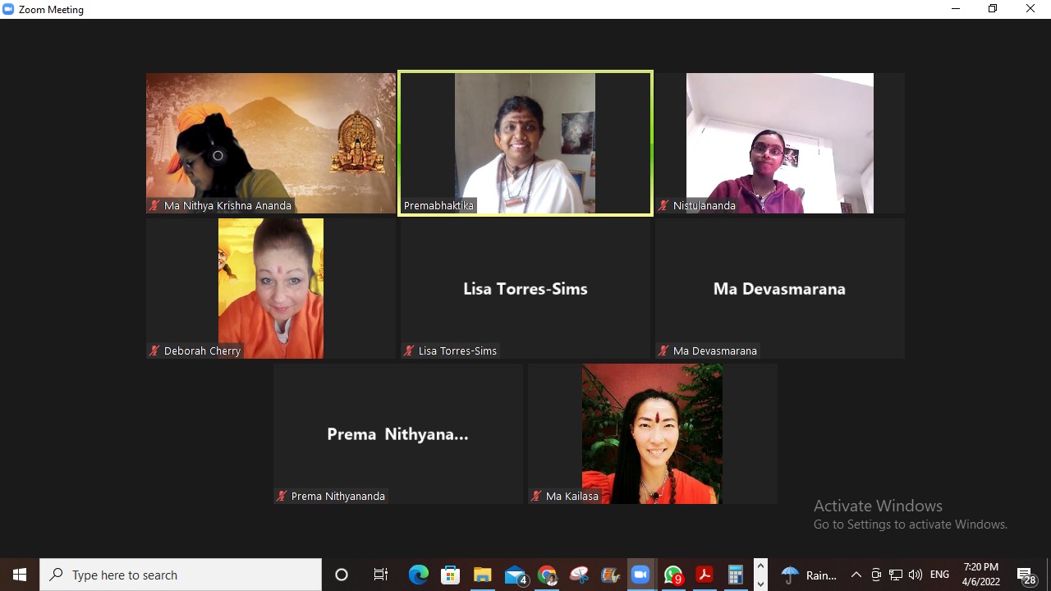1051x591 pixels.
Task: Open WhatsApp from the taskbar
Action: pyautogui.click(x=672, y=575)
